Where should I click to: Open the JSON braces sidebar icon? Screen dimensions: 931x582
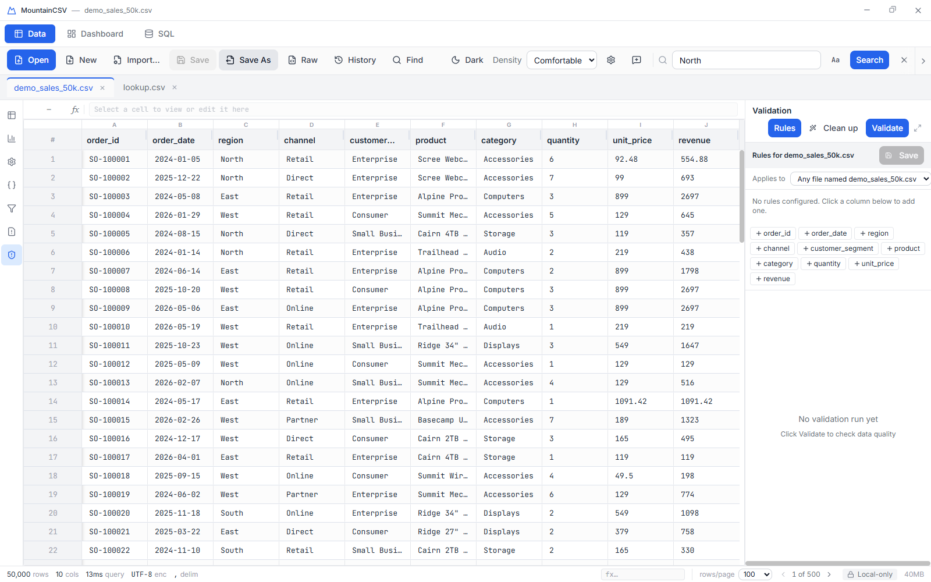(12, 185)
